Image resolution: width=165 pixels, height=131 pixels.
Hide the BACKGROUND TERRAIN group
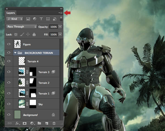click(x=9, y=52)
